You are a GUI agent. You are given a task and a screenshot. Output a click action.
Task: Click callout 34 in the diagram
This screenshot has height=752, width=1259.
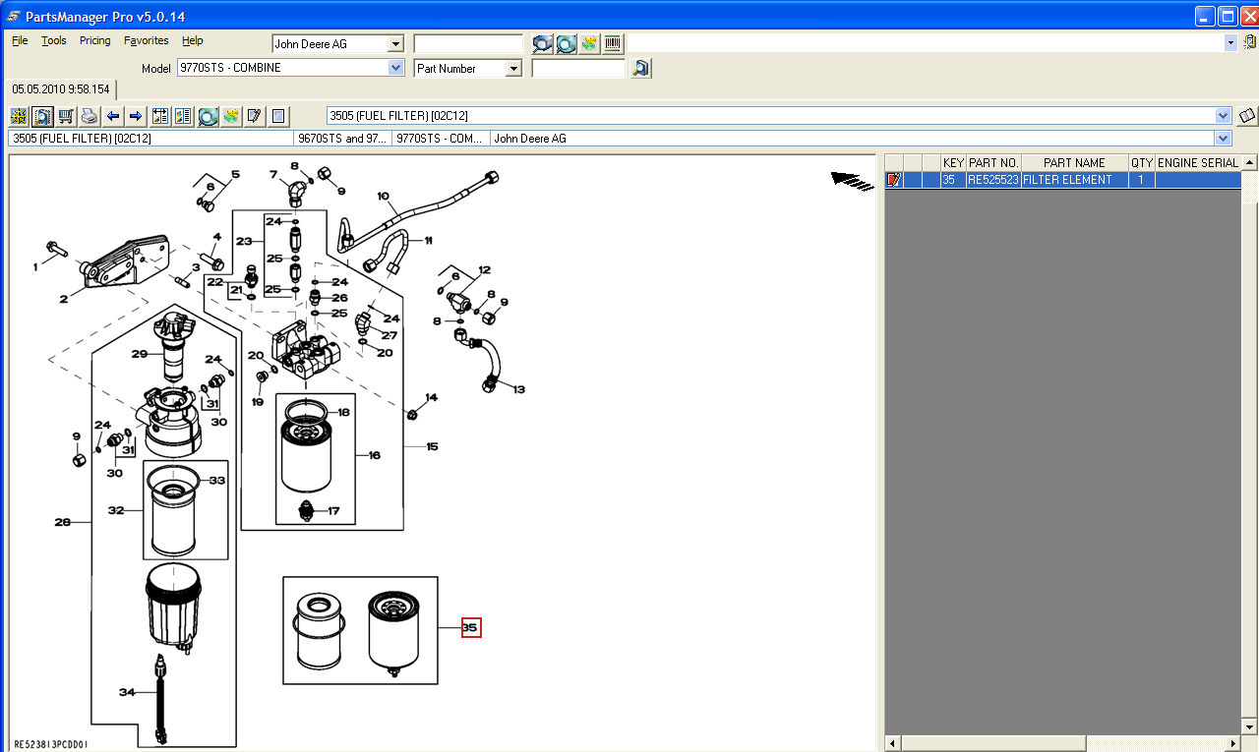[127, 692]
